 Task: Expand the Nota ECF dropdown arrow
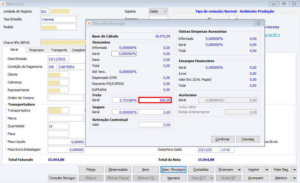pos(212,178)
